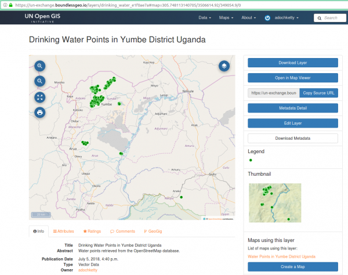This screenshot has width=348, height=275.
Task: Click the fullscreen map icon
Action: tap(39, 97)
